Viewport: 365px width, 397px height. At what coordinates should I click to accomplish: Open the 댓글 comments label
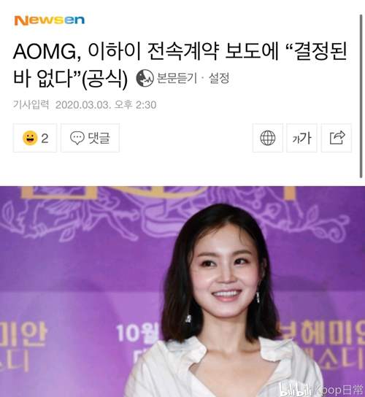click(99, 138)
